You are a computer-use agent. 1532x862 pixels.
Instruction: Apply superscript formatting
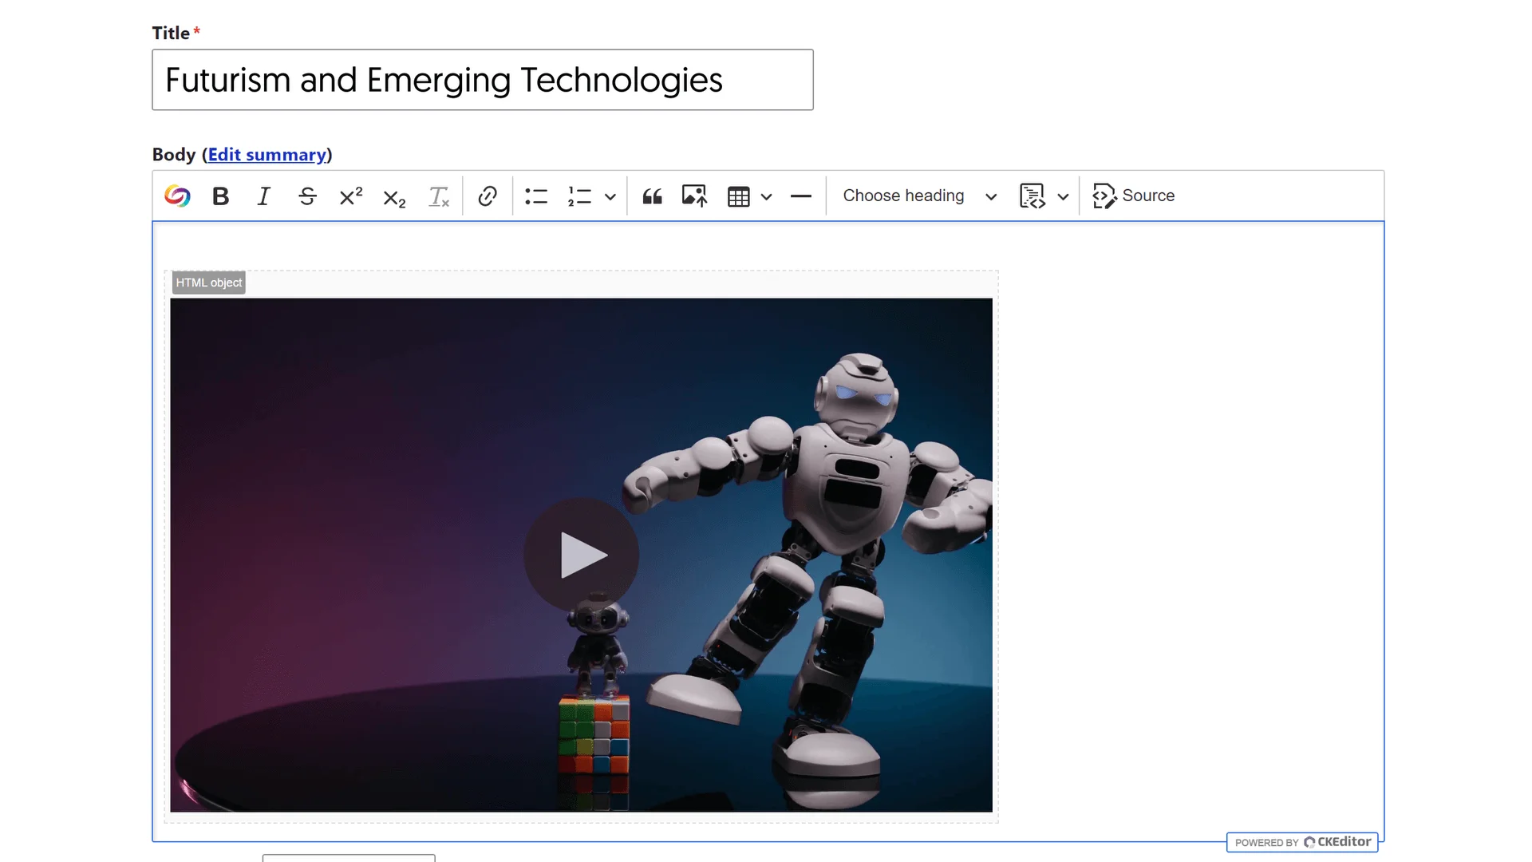point(351,196)
